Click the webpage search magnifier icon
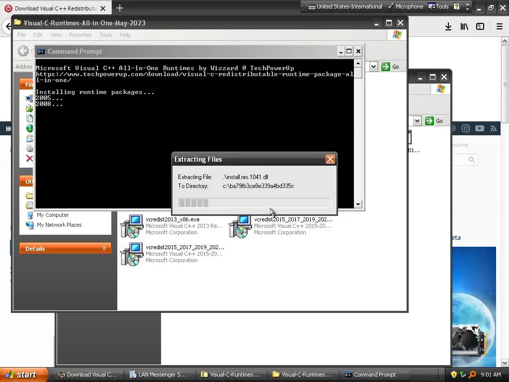 [x=471, y=160]
